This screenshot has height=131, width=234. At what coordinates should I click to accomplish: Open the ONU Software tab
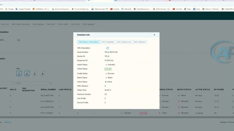click(139, 42)
